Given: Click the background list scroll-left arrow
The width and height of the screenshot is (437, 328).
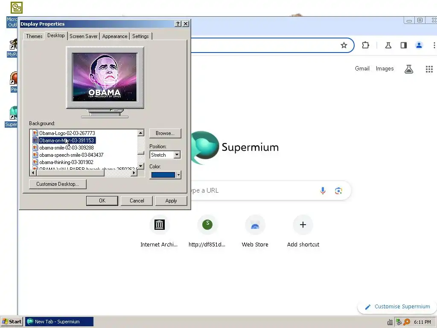Looking at the screenshot, I should [33, 173].
